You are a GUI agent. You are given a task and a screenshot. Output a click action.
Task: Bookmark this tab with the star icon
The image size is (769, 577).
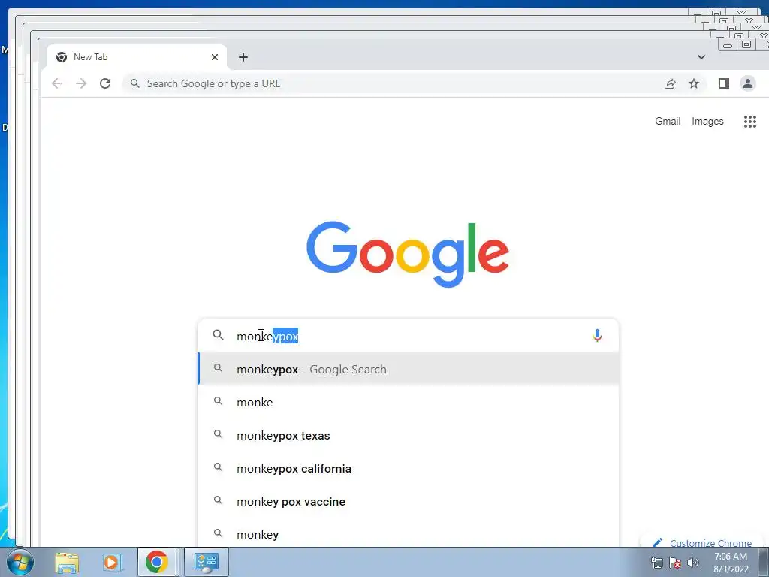[x=693, y=83]
